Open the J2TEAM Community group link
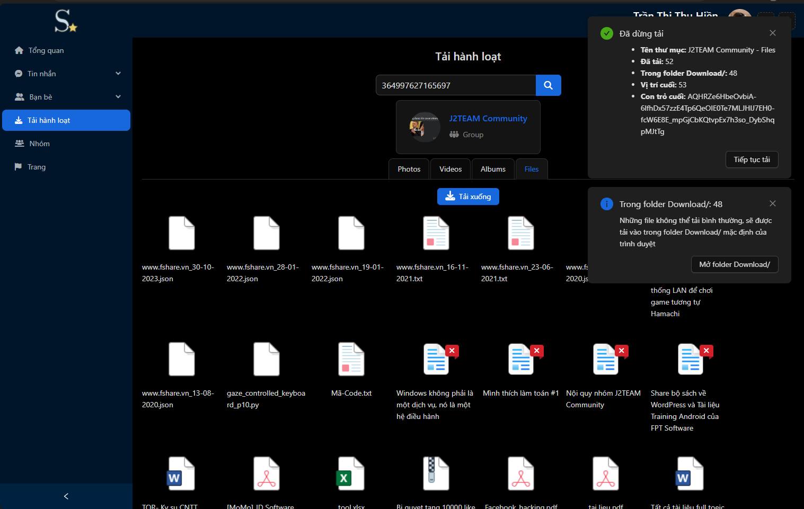The width and height of the screenshot is (804, 509). pos(488,119)
